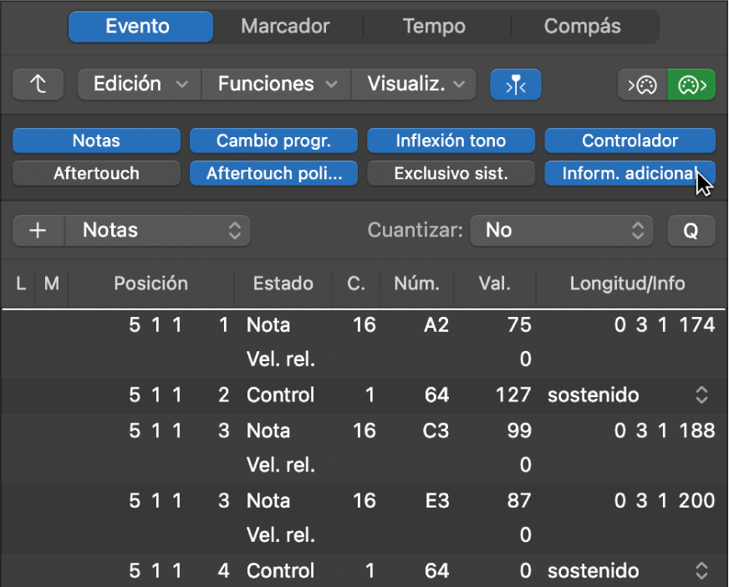Click the plus icon to create an event

pyautogui.click(x=38, y=230)
